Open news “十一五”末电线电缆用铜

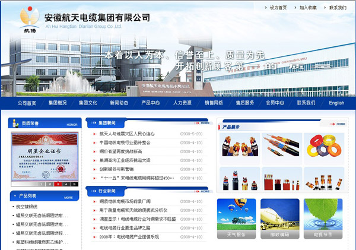coord(137,178)
